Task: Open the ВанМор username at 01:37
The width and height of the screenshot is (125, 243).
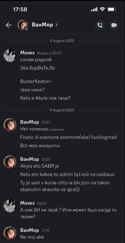Action: 29,159
